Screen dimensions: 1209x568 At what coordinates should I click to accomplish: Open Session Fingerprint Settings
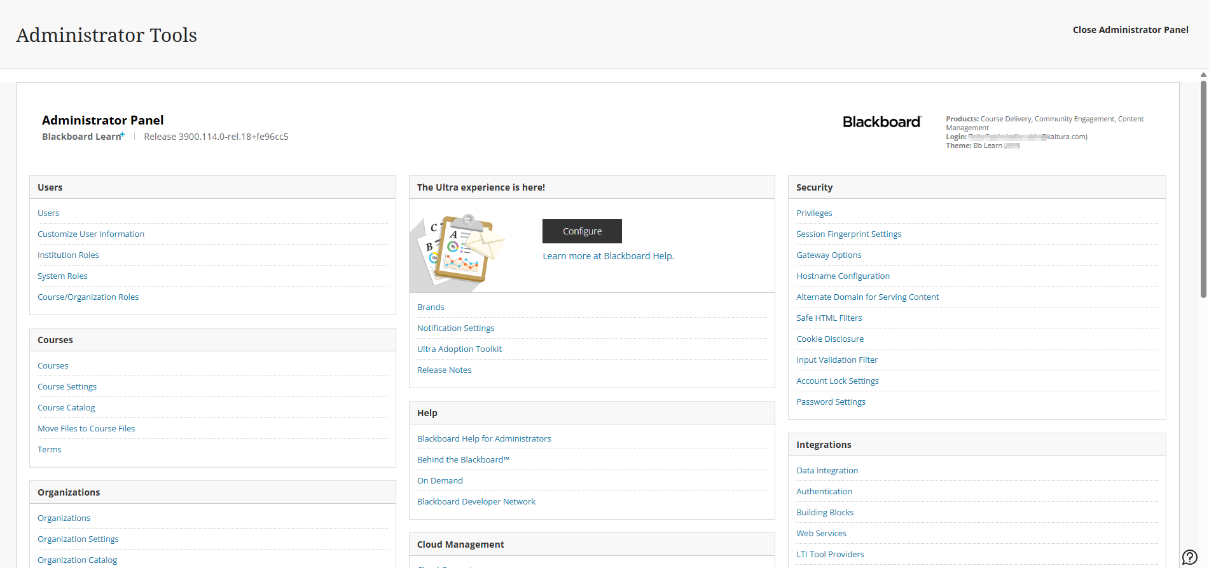tap(848, 234)
